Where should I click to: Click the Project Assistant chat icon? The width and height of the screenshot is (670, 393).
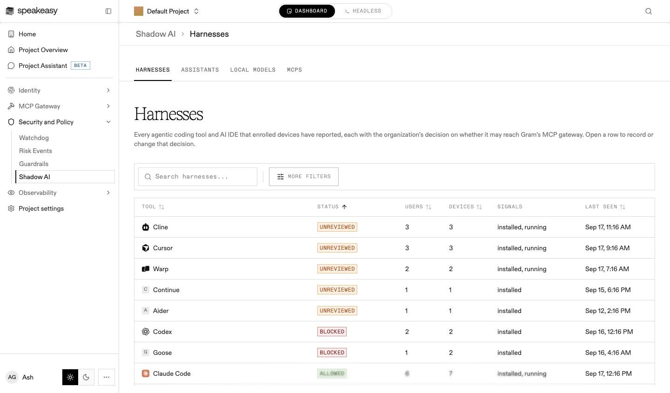click(11, 66)
